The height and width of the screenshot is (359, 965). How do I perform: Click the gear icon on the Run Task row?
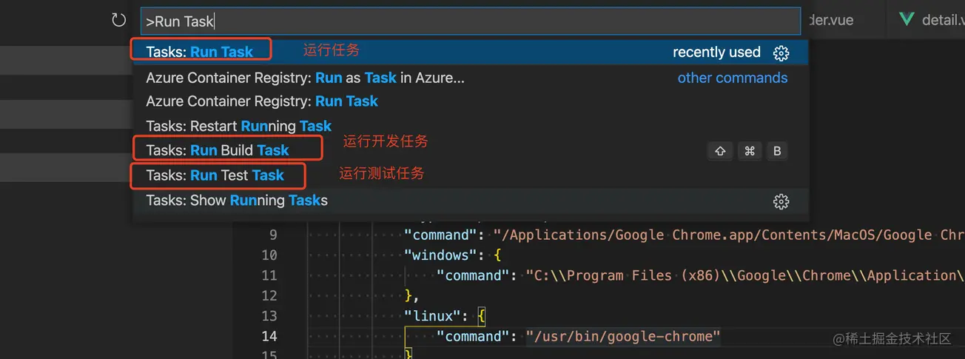tap(781, 53)
